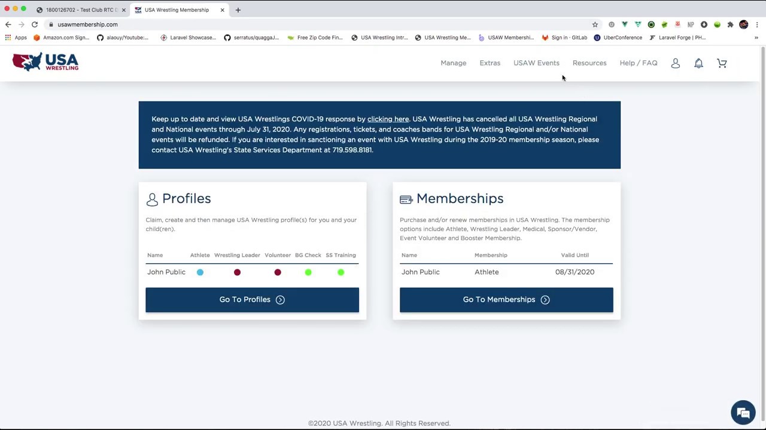The image size is (766, 430).
Task: Click the Go To Profiles button
Action: 252,300
